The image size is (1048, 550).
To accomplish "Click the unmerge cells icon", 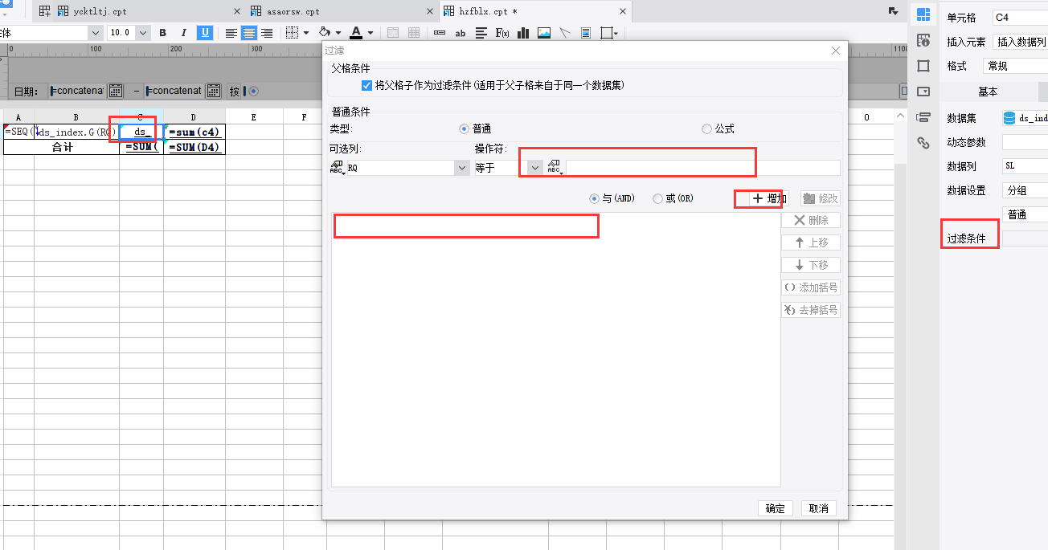I will 414,33.
